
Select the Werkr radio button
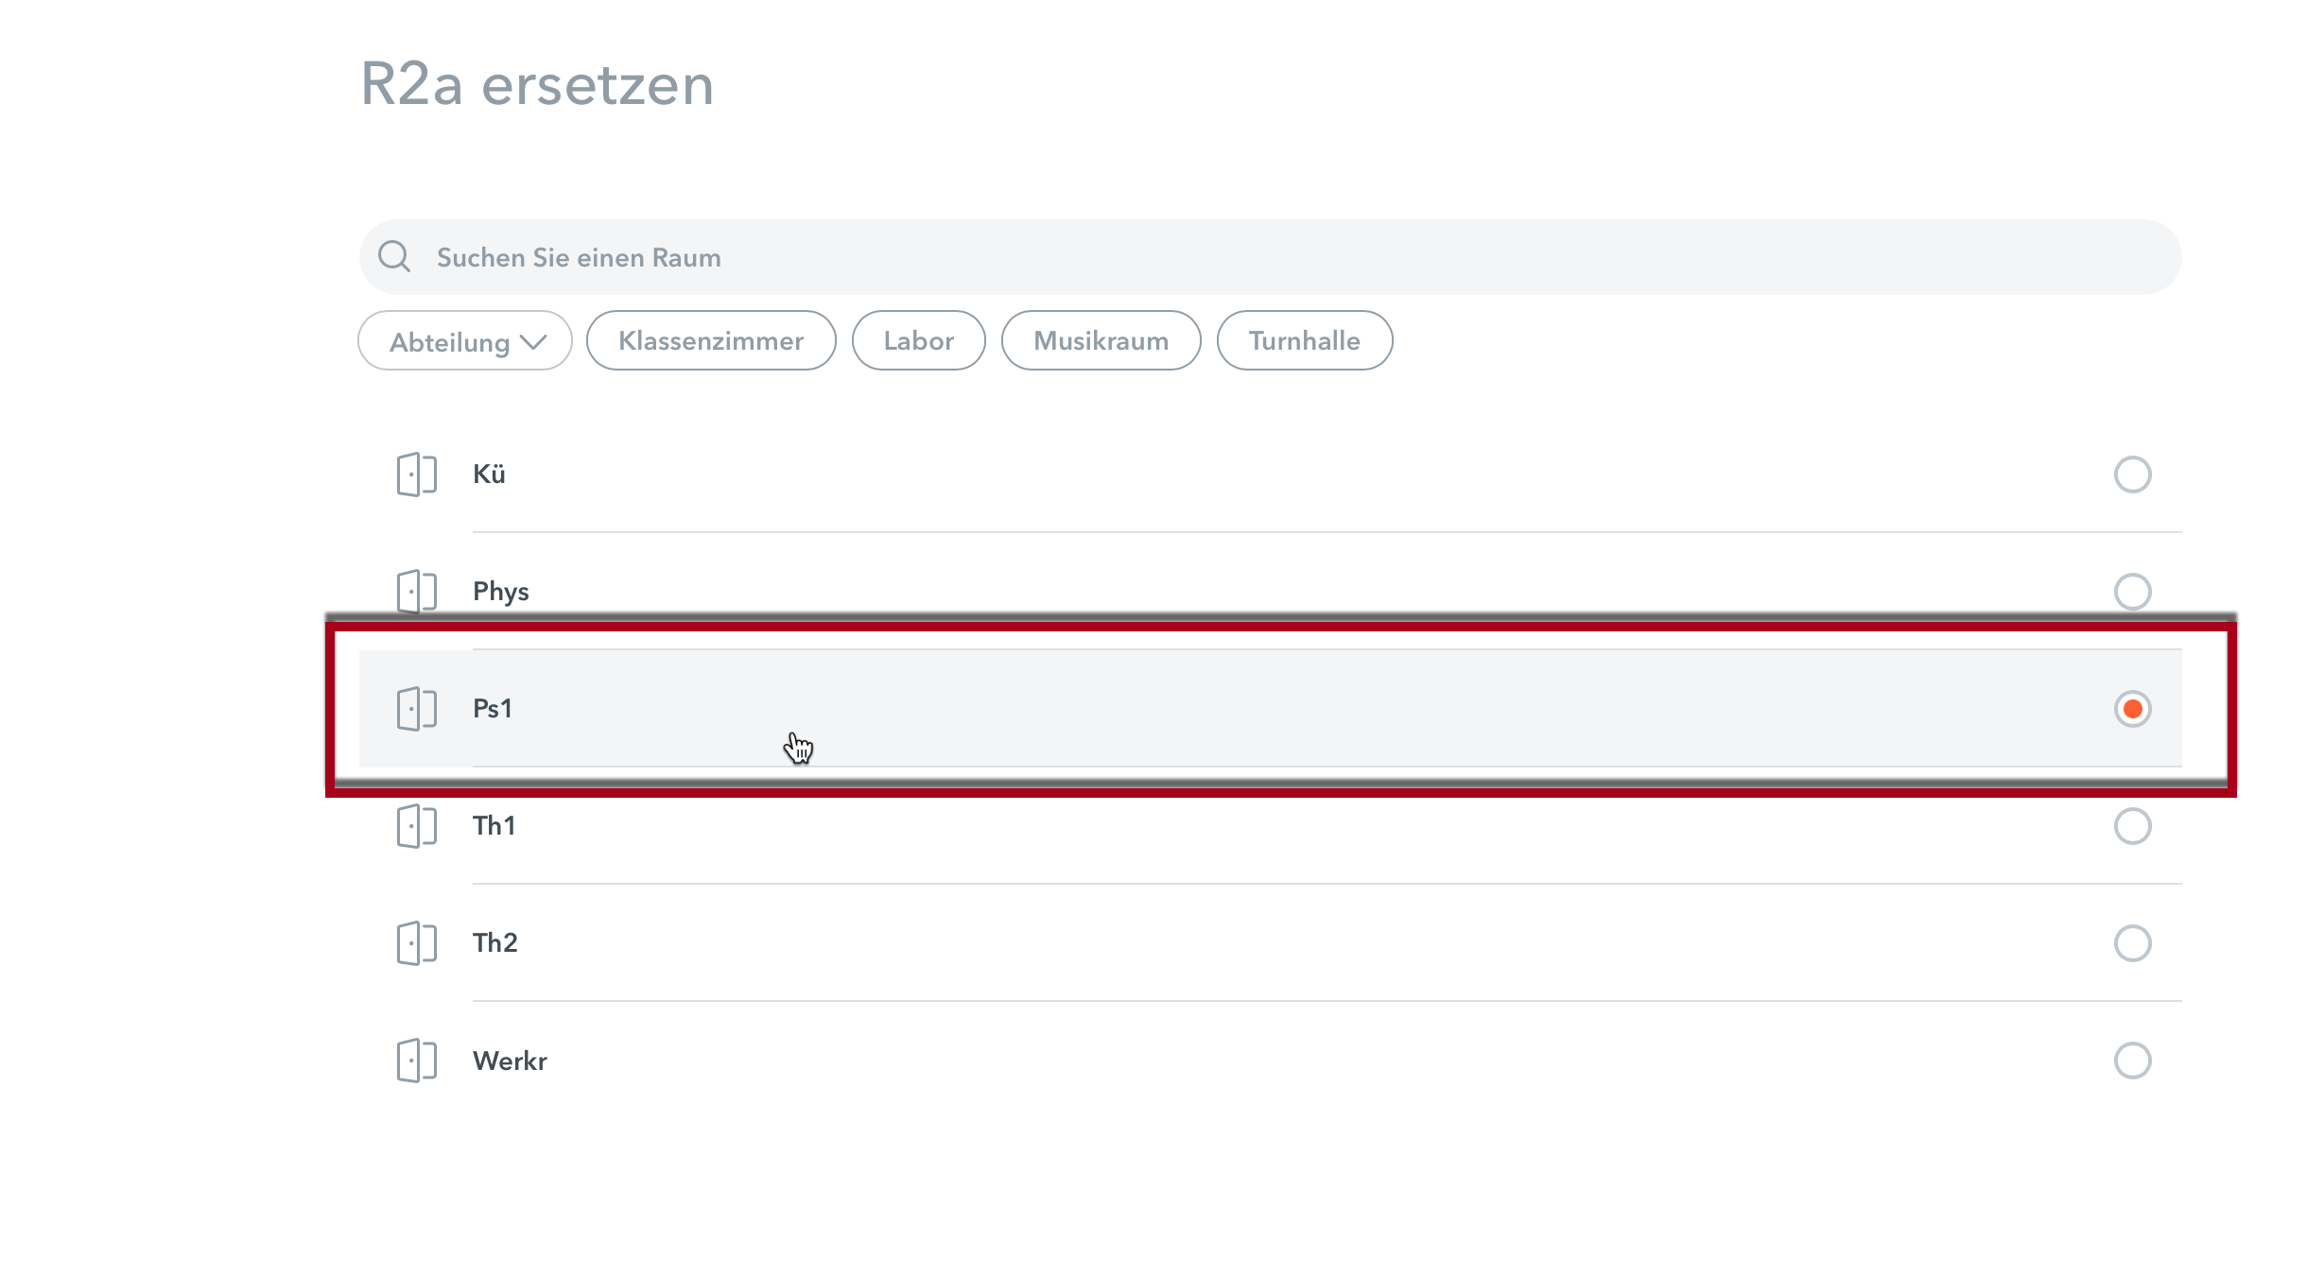click(2132, 1060)
